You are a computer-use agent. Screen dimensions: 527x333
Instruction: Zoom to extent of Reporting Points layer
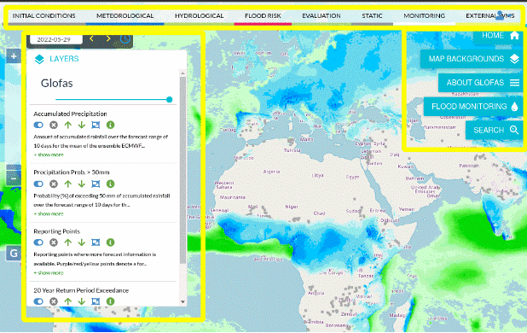[x=96, y=242]
